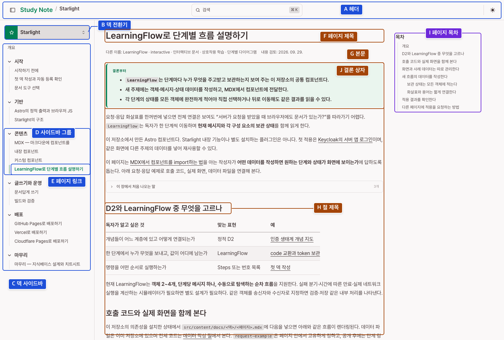504x340 pixels.
Task: Collapse the 기반 sidebar group
Action: click(9, 102)
